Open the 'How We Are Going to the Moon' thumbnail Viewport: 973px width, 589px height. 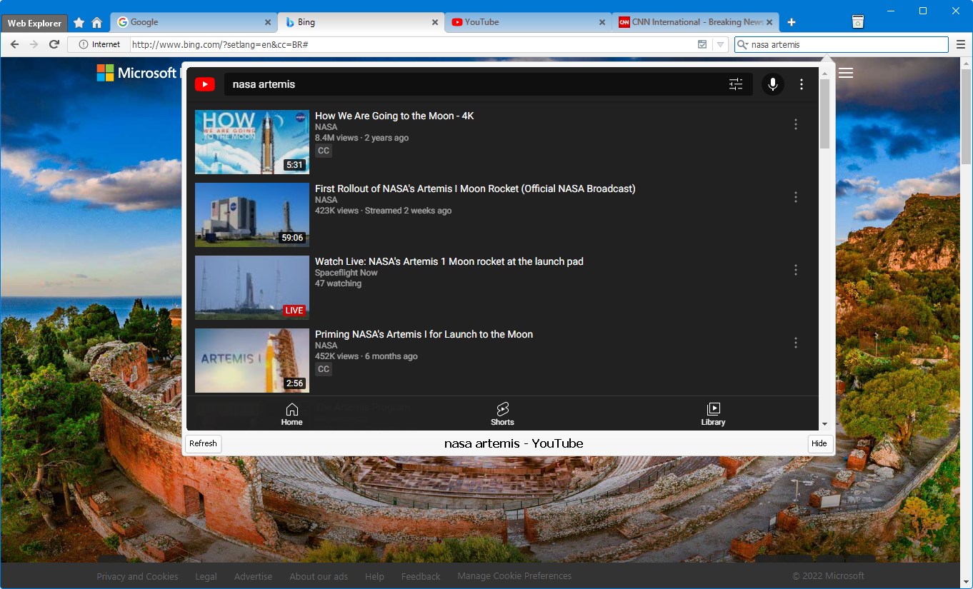point(252,142)
